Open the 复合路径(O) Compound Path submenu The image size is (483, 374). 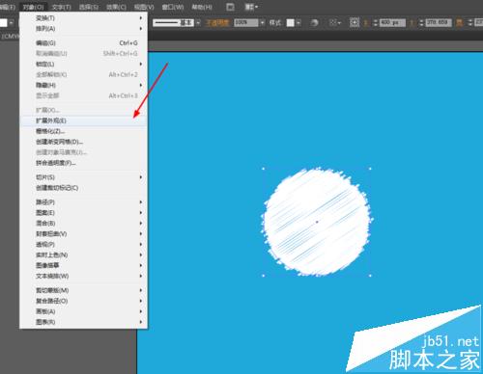coord(84,301)
